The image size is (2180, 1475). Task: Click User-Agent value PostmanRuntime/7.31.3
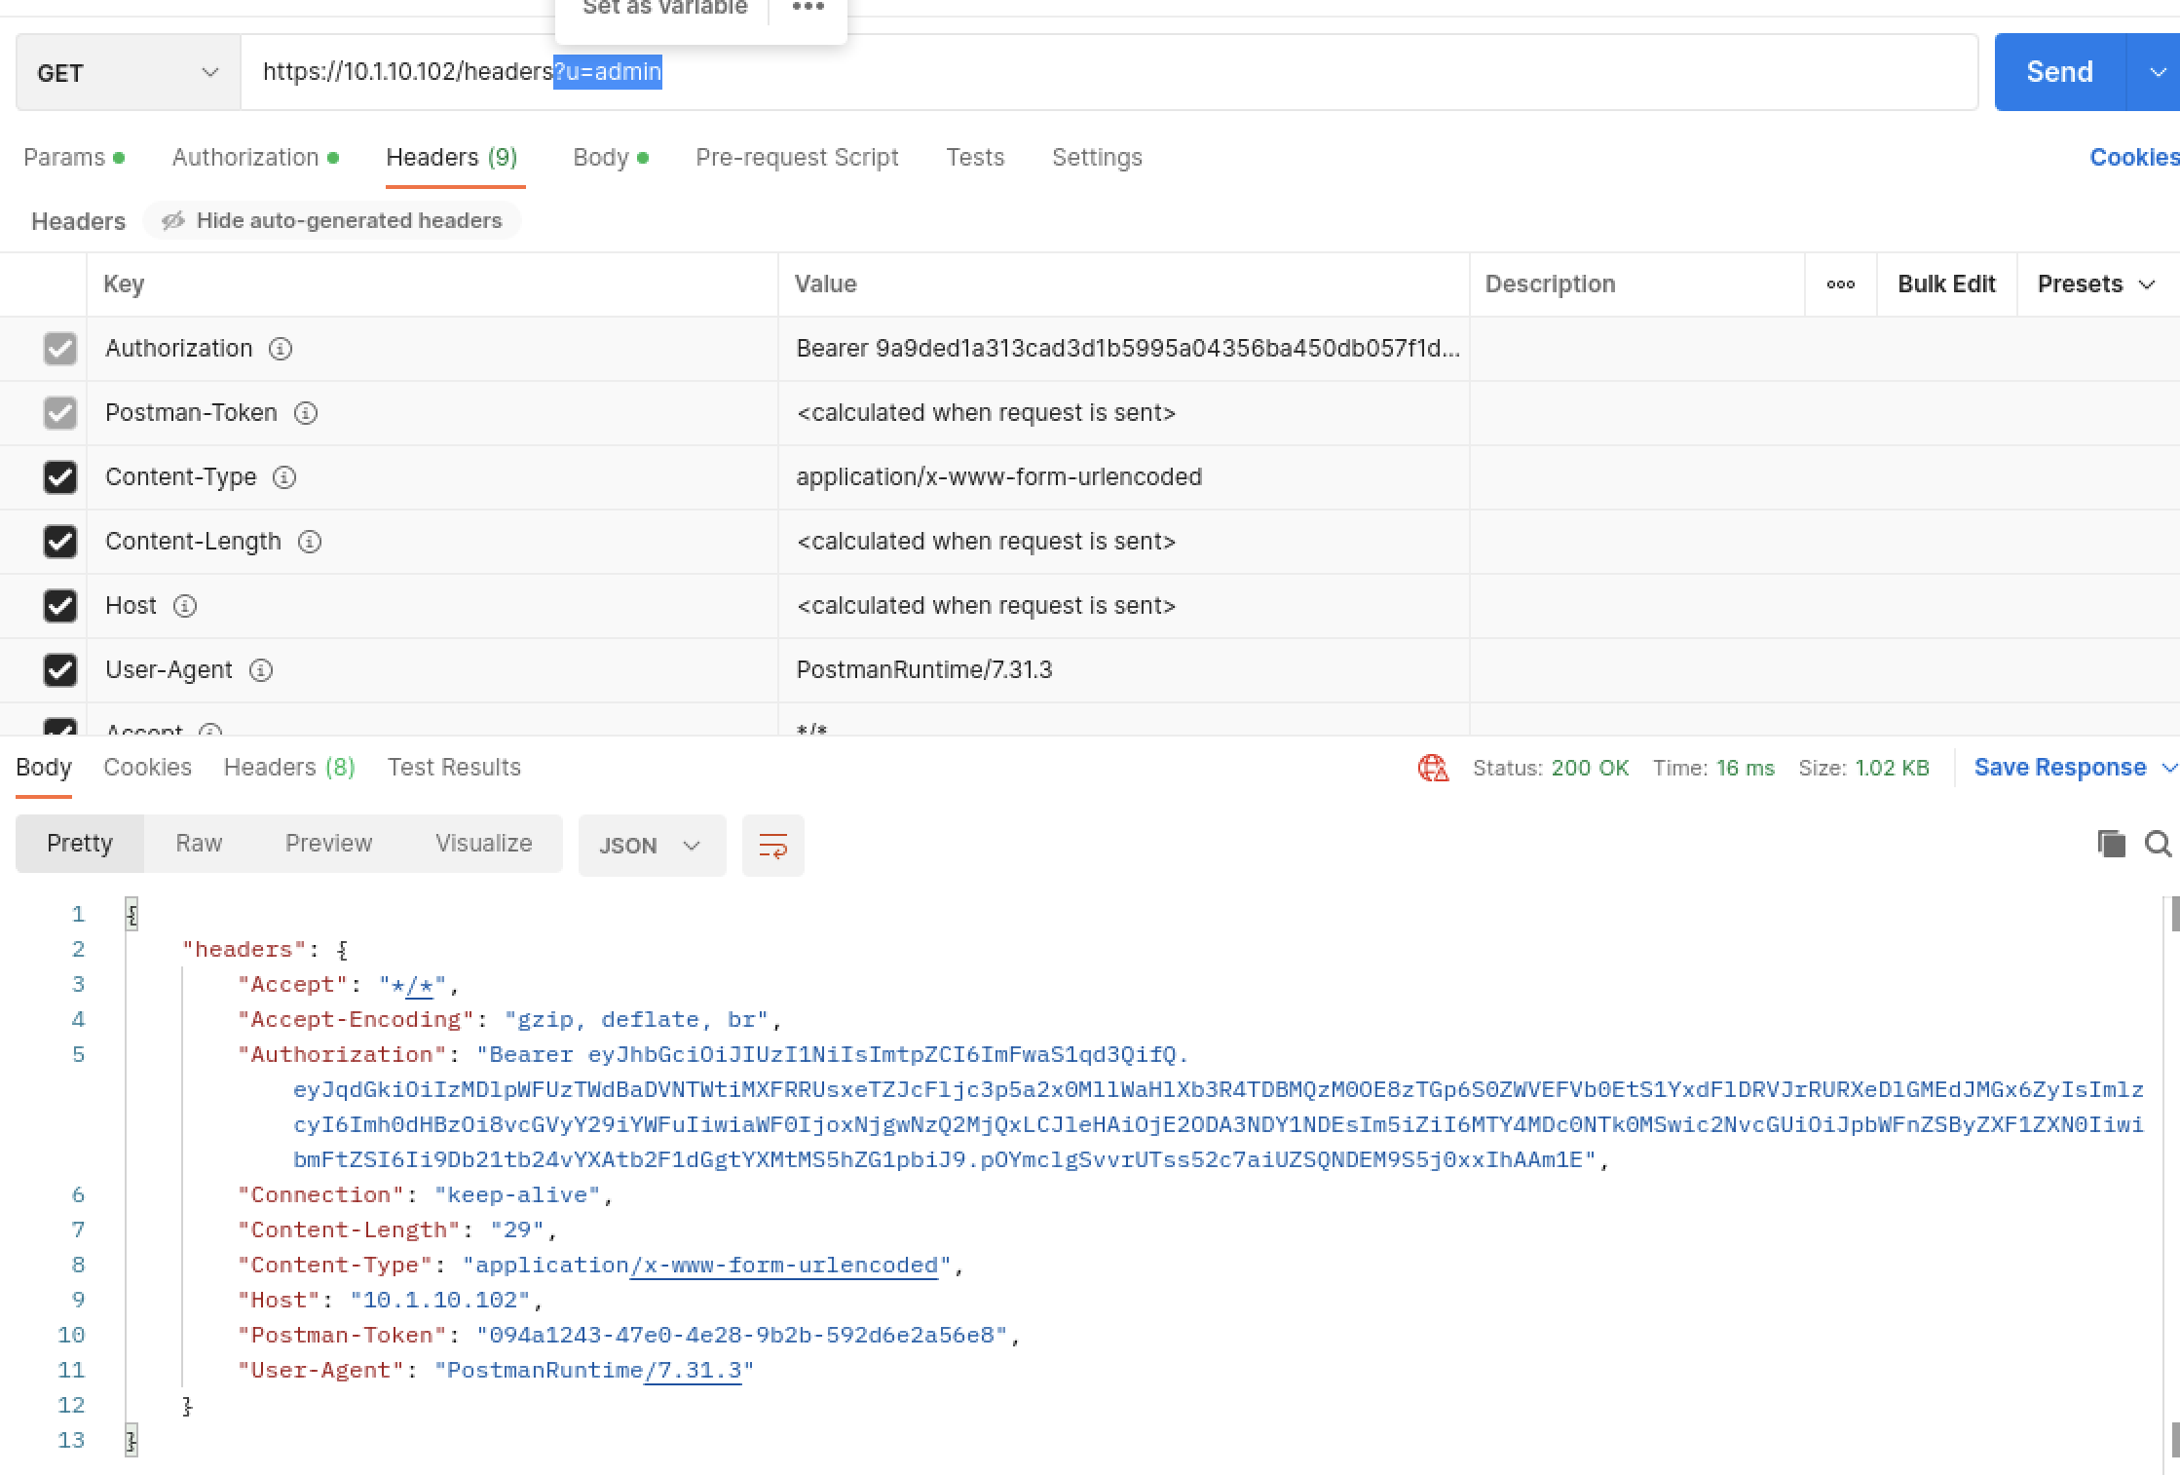click(x=923, y=670)
